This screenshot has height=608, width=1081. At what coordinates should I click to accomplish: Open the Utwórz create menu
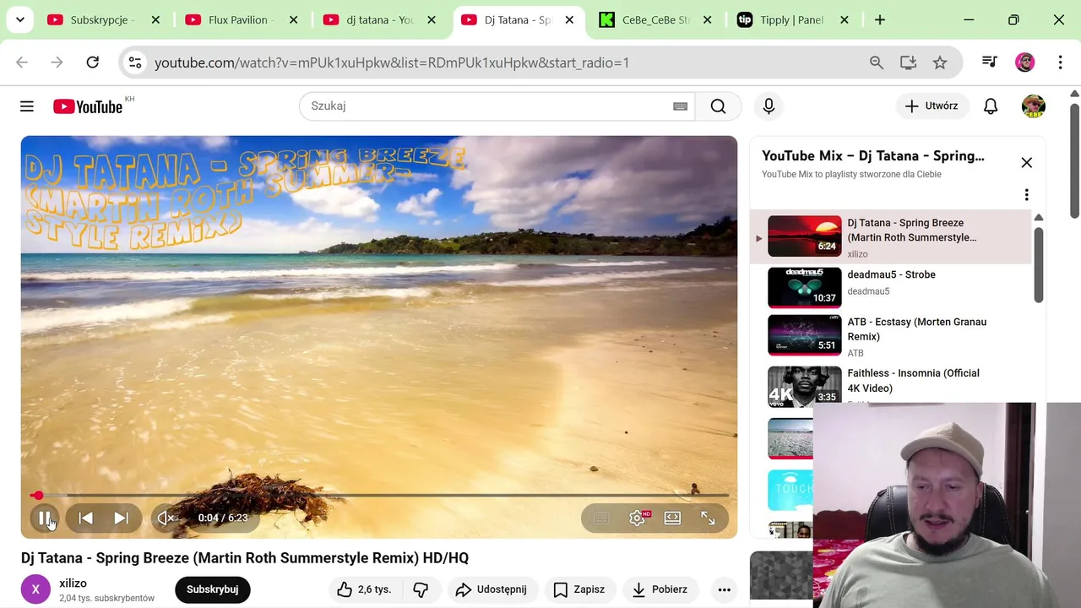(x=932, y=106)
